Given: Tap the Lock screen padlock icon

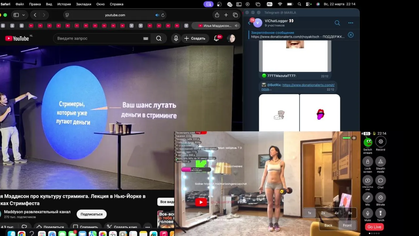Looking at the screenshot, I should click(x=368, y=161).
